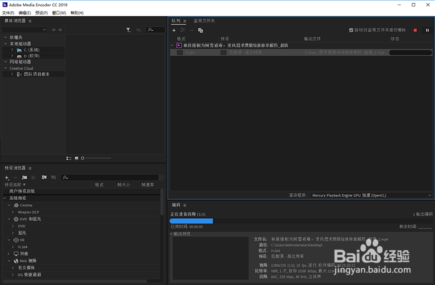This screenshot has width=435, height=285.
Task: Click the preset browser vertical scrollbar
Action: tap(162, 202)
